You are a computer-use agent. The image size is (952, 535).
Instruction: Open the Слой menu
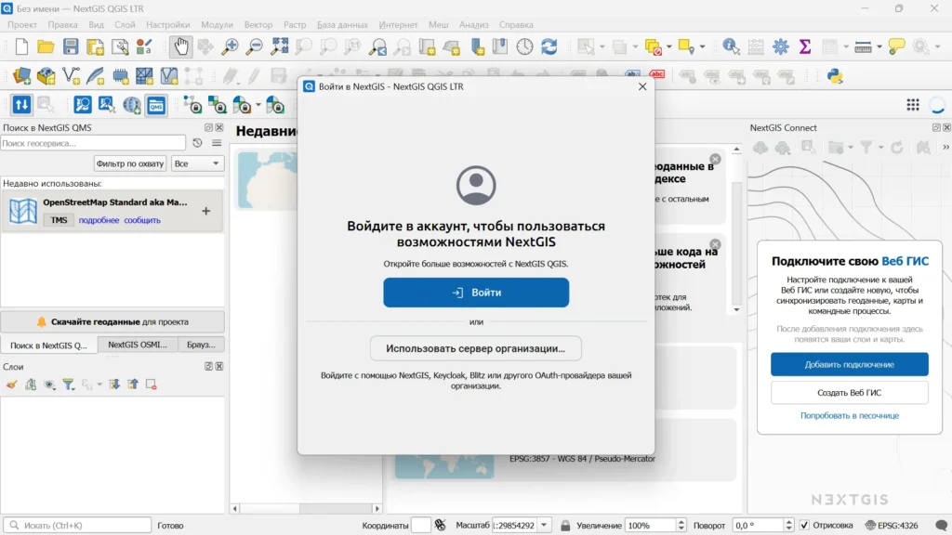(x=125, y=25)
